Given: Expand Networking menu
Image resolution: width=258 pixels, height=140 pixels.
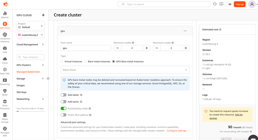Looking at the screenshot, I should click(30, 99).
